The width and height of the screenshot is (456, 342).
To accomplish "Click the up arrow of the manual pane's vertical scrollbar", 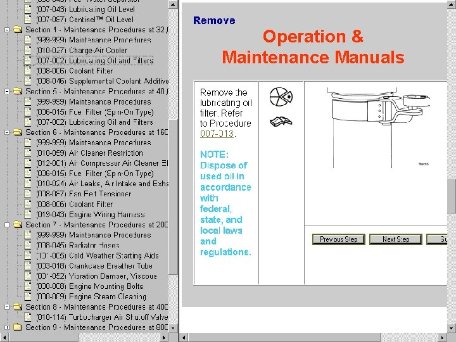I will [452, 4].
